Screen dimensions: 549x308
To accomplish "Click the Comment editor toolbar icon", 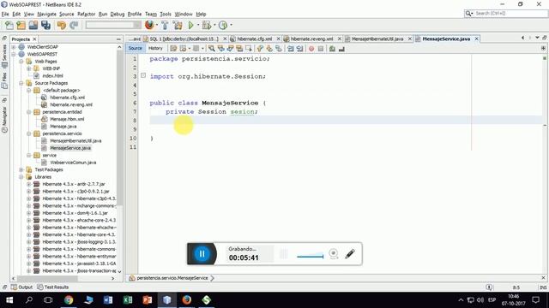I will 332,49.
